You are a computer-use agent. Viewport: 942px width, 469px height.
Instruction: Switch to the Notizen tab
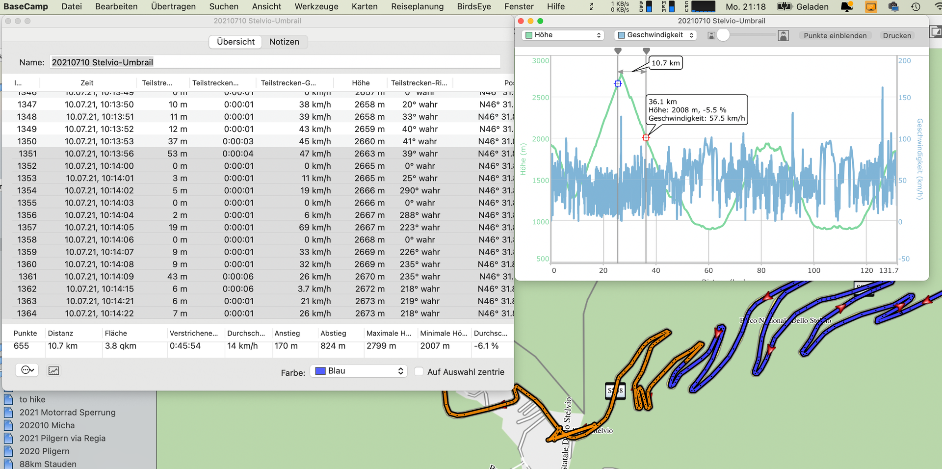[x=284, y=42]
